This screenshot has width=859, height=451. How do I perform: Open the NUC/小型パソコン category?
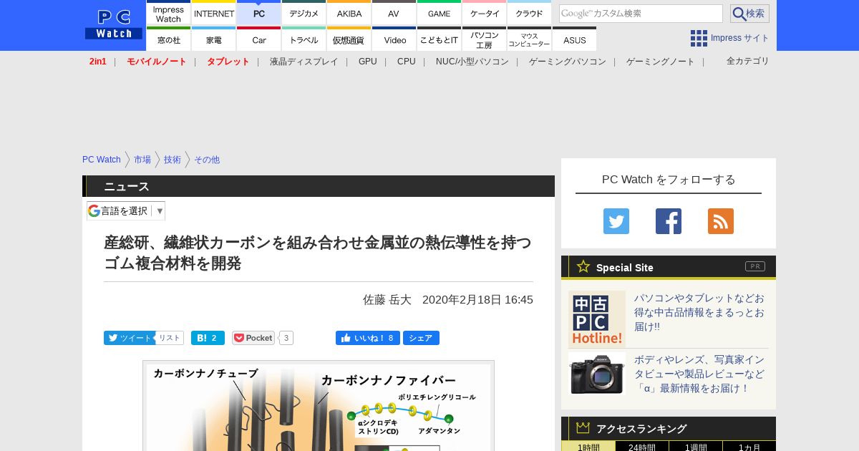472,62
